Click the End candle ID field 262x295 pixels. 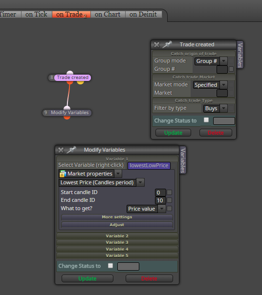click(160, 200)
